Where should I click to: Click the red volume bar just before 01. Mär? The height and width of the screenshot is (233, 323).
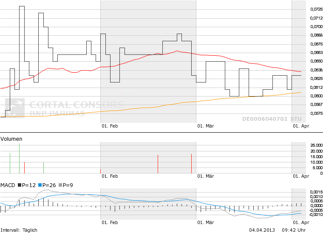click(192, 163)
